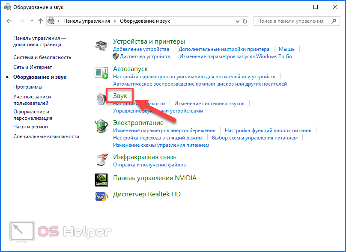Open the Звук heading link
346x252 pixels.
[x=120, y=96]
